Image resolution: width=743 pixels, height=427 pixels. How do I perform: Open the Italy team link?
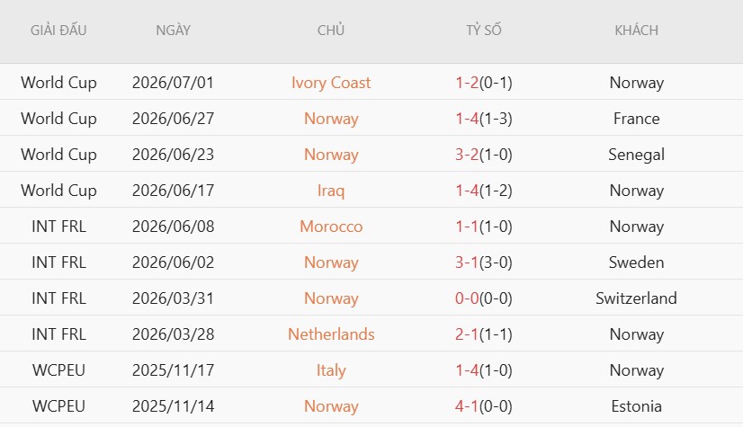[x=331, y=370]
